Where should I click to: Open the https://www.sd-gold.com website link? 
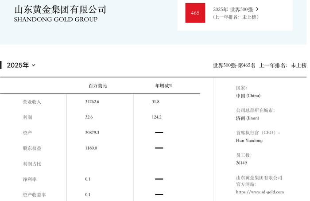(x=260, y=192)
